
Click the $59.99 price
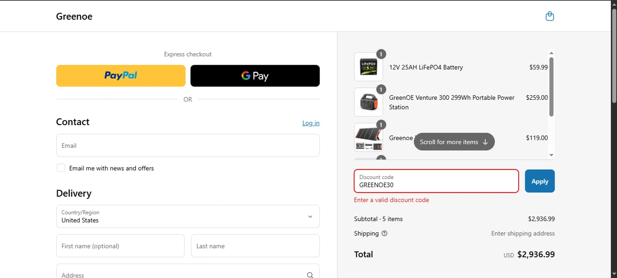(x=538, y=67)
